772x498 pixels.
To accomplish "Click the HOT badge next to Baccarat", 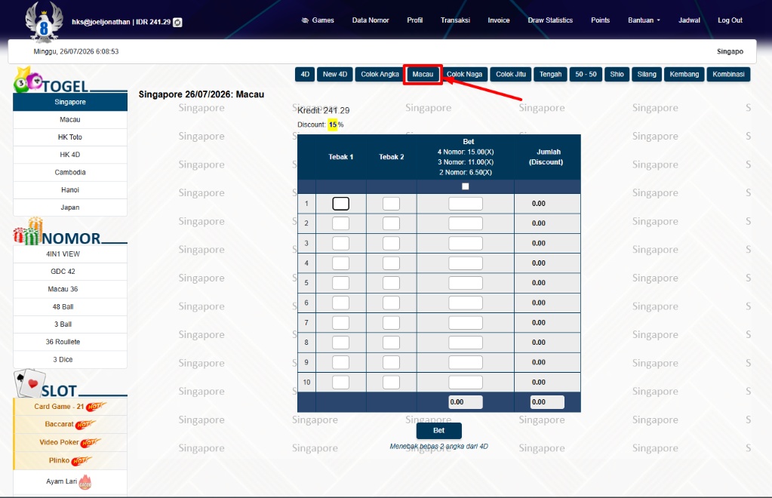I will (85, 424).
